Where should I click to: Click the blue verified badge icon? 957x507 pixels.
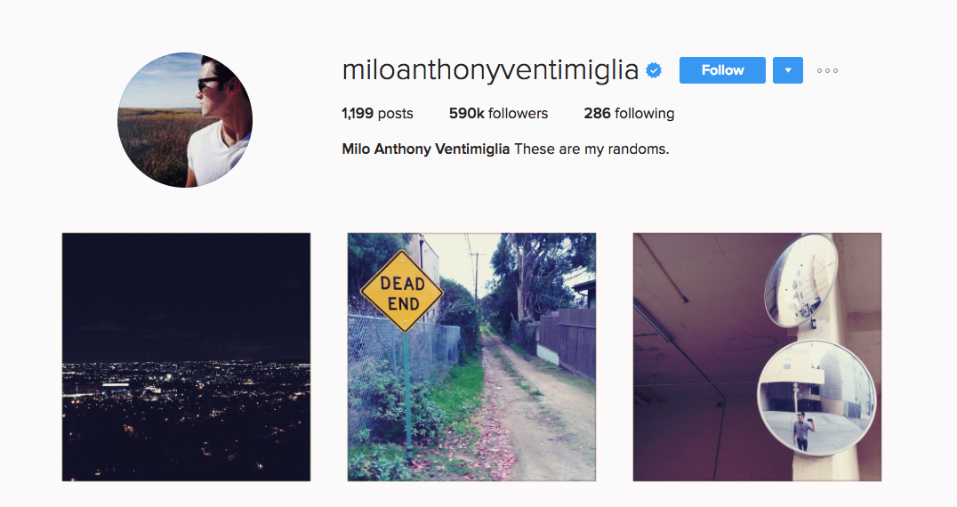pyautogui.click(x=654, y=71)
